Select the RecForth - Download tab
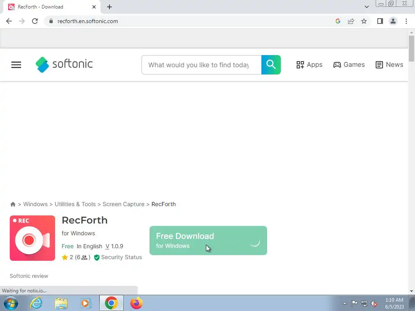The width and height of the screenshot is (415, 311). (x=51, y=7)
